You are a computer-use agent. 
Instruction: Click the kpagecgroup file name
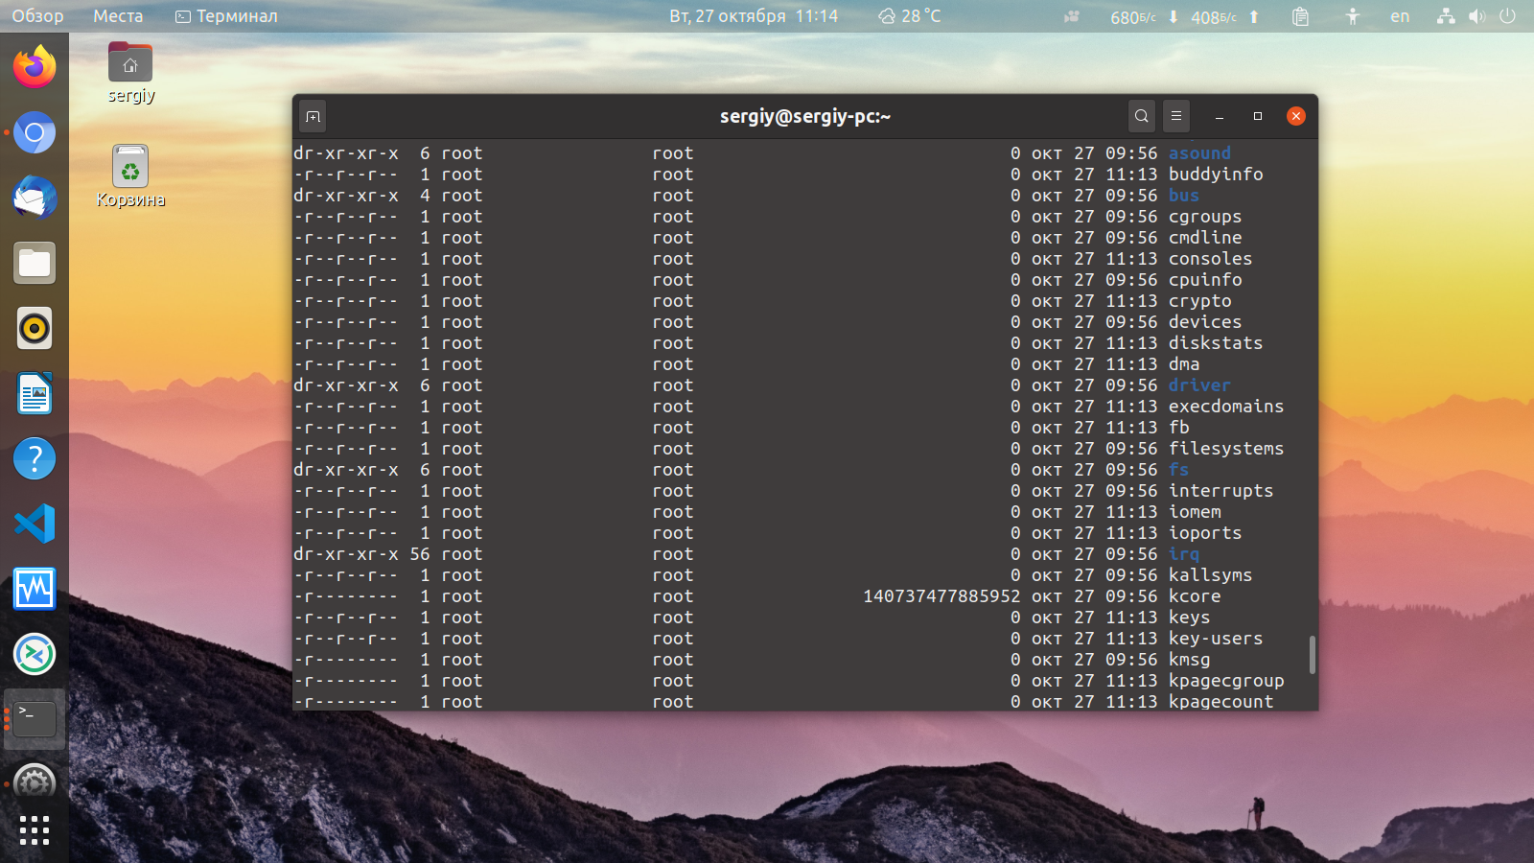1226,681
